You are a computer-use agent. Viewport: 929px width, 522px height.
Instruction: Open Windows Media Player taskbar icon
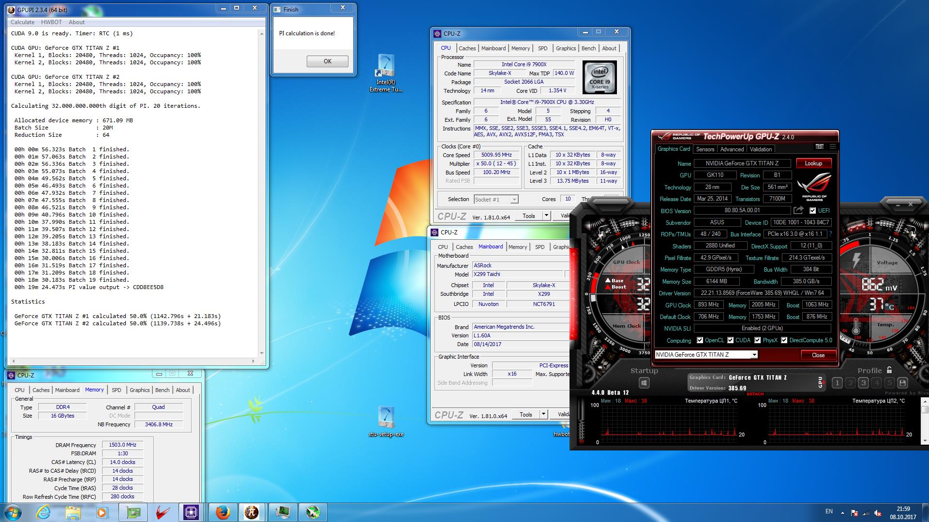click(102, 512)
